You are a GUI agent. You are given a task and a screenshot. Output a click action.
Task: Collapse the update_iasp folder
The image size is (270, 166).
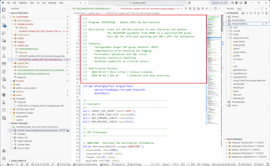pyautogui.click(x=12, y=46)
